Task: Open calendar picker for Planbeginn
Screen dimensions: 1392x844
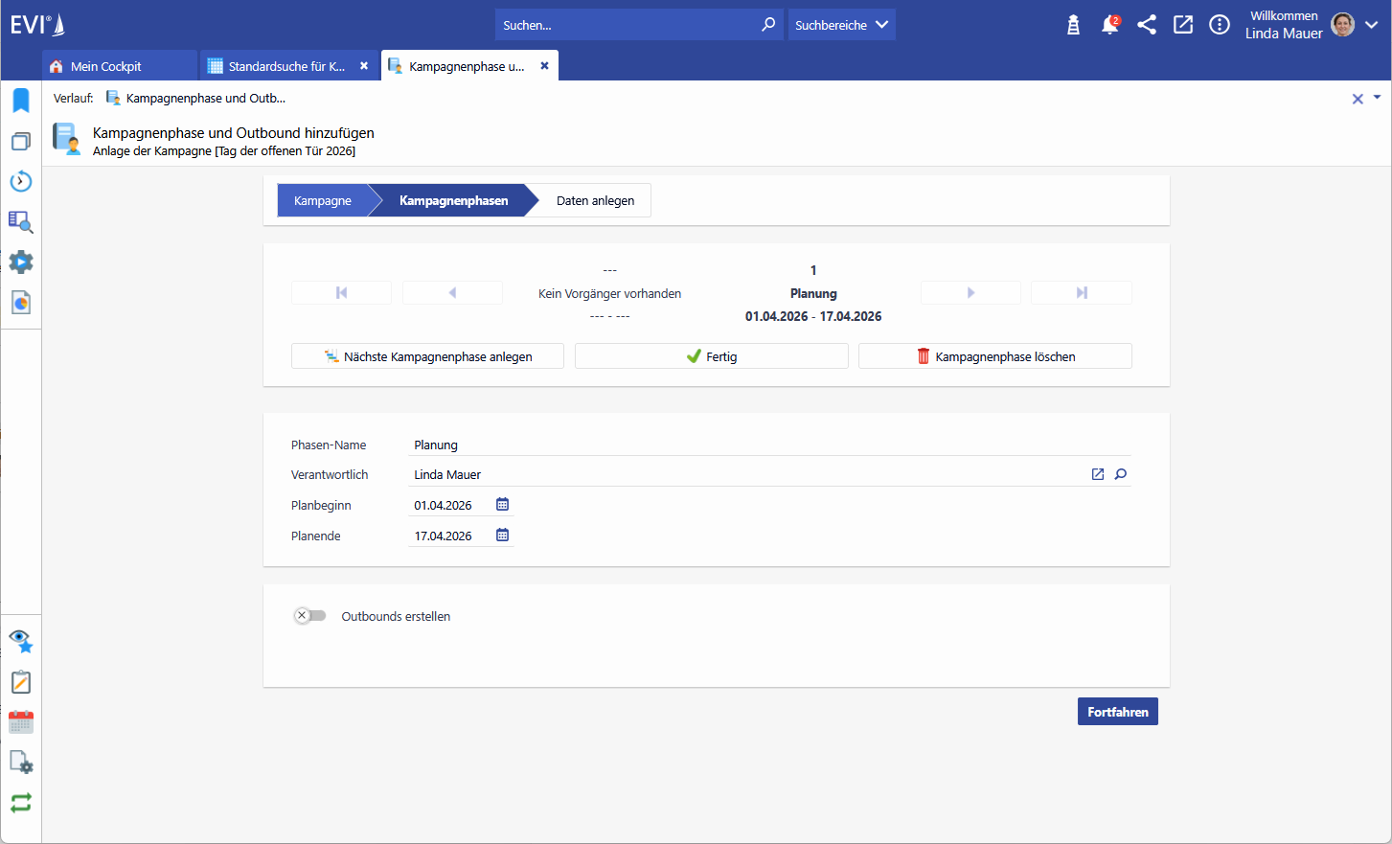Action: (502, 505)
